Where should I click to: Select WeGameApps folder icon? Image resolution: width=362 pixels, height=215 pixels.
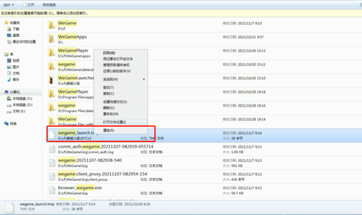[52, 39]
